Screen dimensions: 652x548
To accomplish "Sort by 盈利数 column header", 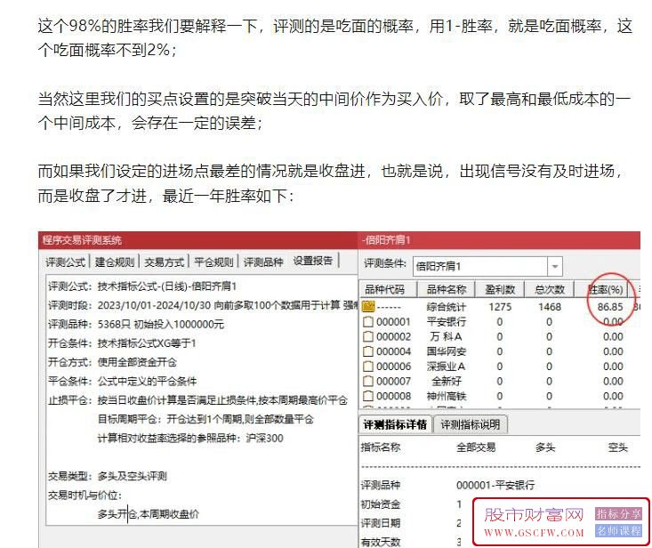I will [500, 289].
